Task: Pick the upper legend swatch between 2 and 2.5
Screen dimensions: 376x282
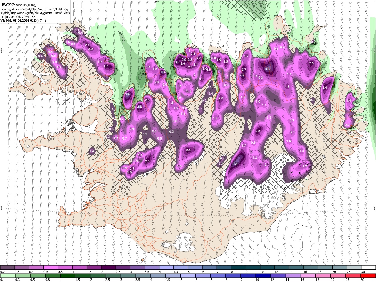Action: point(108,268)
